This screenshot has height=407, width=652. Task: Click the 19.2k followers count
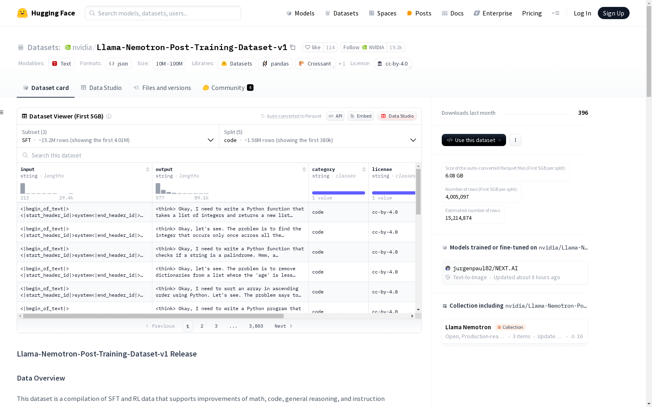pos(396,47)
